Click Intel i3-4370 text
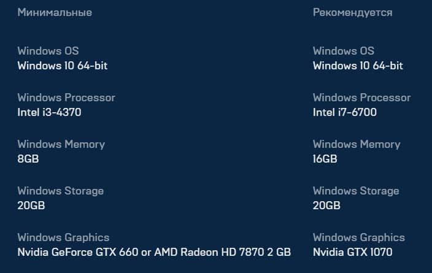This screenshot has width=432, height=273. [49, 112]
